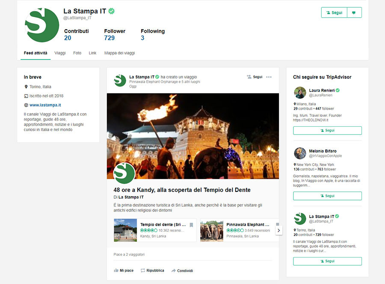
Task: Open Melania Bifaro profile name
Action: [323, 151]
